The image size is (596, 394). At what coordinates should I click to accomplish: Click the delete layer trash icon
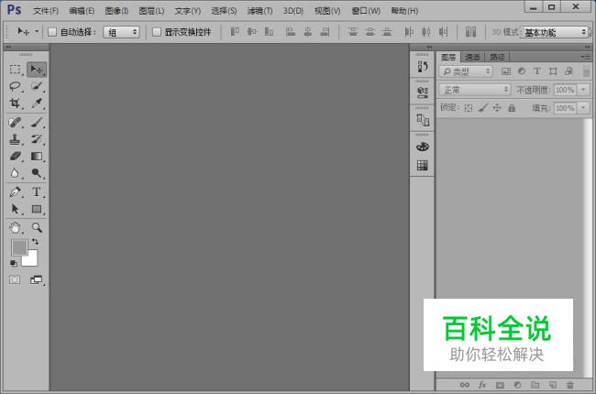click(x=569, y=385)
